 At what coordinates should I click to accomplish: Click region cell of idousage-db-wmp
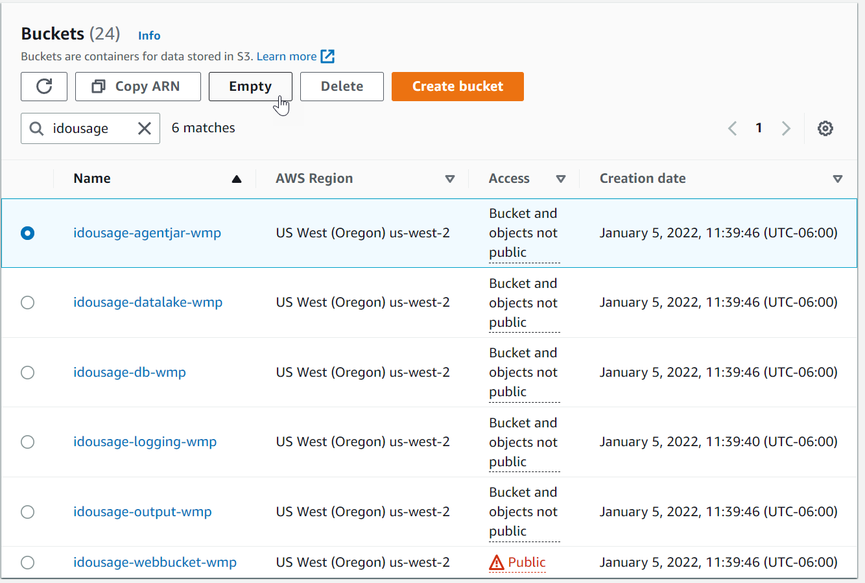point(363,372)
